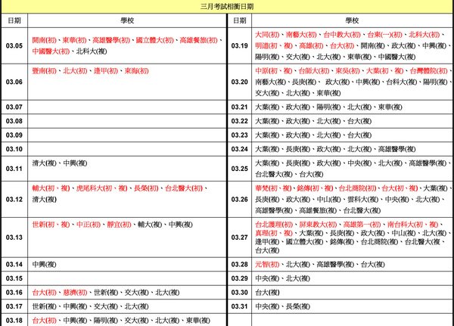Select 屏東教大(初) entry
Viewport: 454px width, 326px height.
tap(318, 225)
